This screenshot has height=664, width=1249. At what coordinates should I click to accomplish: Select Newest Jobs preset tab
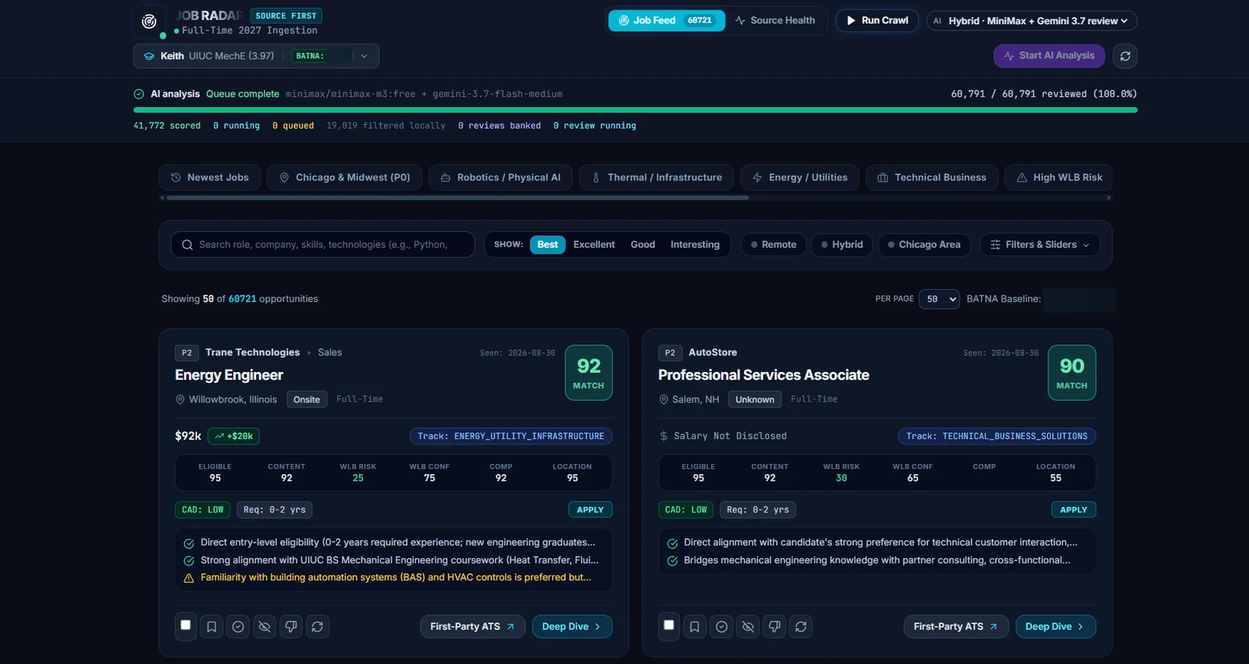coord(209,177)
